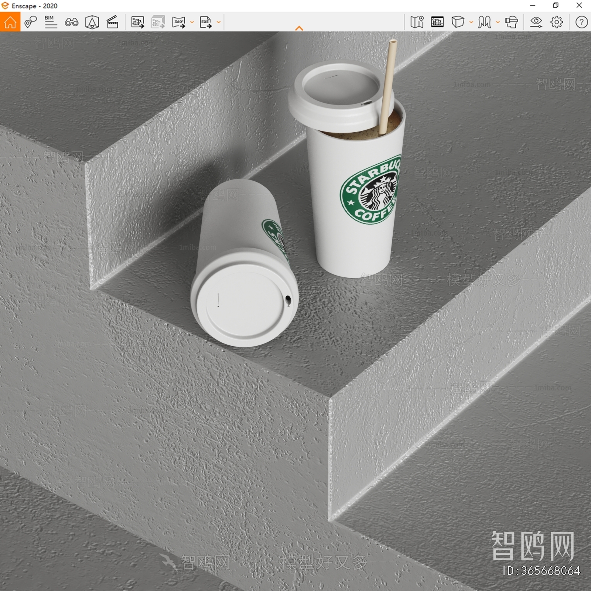Open the BIM information panel
The image size is (591, 591).
51,22
